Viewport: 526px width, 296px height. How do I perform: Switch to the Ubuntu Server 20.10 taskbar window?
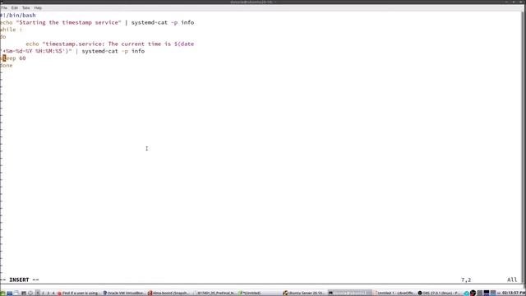tap(304, 293)
